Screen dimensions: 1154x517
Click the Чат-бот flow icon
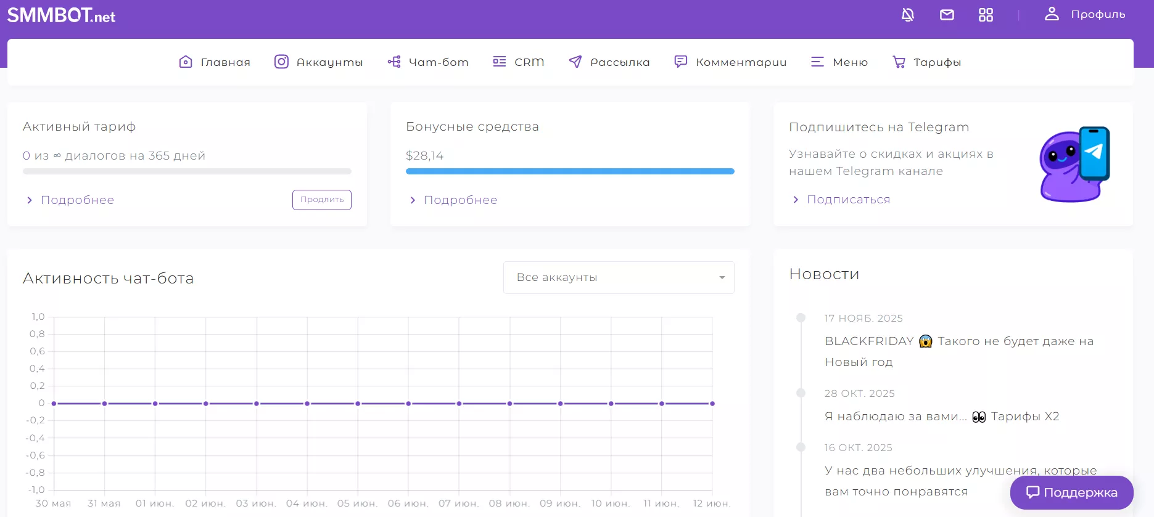(x=394, y=62)
